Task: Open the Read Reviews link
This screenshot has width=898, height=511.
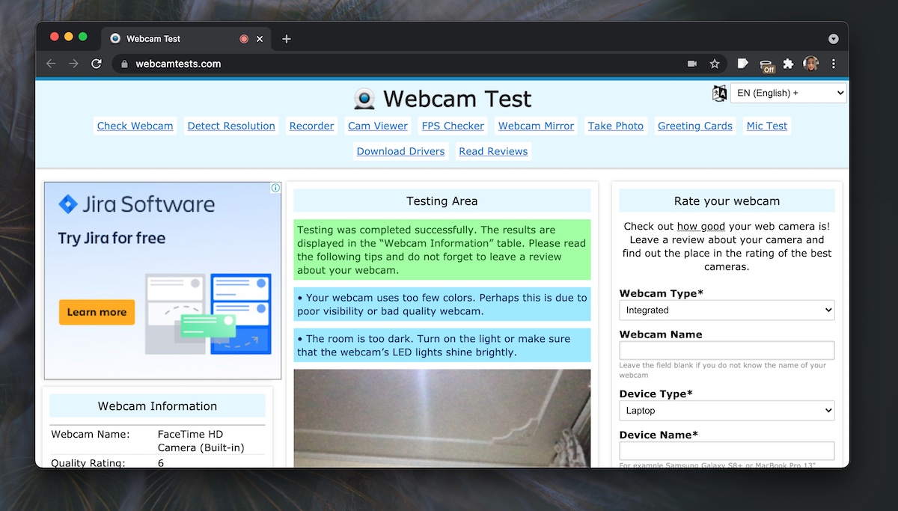Action: [x=493, y=151]
